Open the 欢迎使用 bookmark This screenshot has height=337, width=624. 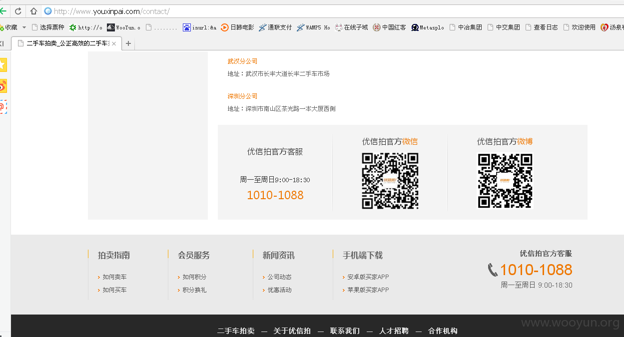(x=580, y=27)
